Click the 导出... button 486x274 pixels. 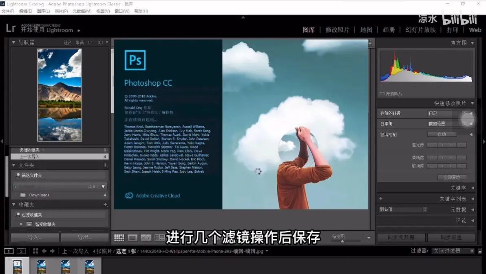(85, 237)
